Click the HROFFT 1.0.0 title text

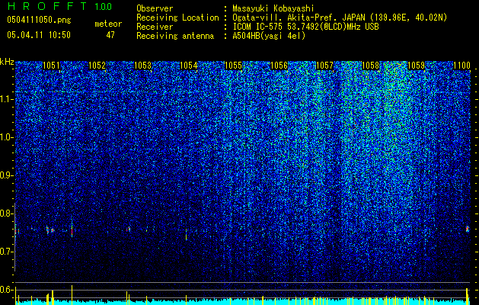click(60, 6)
